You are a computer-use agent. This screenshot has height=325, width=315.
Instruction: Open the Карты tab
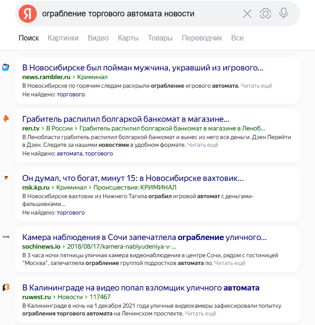pyautogui.click(x=128, y=38)
